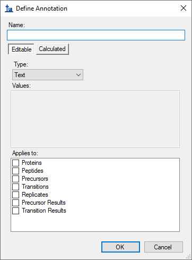Click the resize grip in dialog corner
The image size is (192, 260).
point(188,256)
